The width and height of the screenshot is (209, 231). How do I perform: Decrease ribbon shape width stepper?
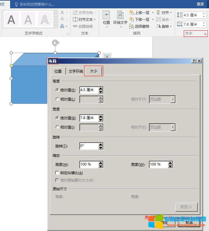coord(204,26)
